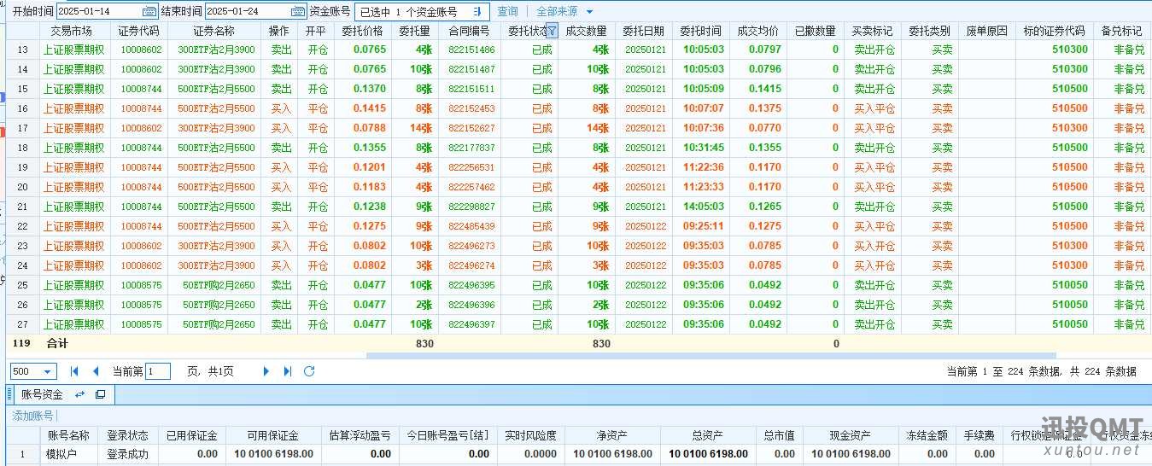Pop out the 账号资金 panel window
The image size is (1152, 466).
tap(100, 394)
